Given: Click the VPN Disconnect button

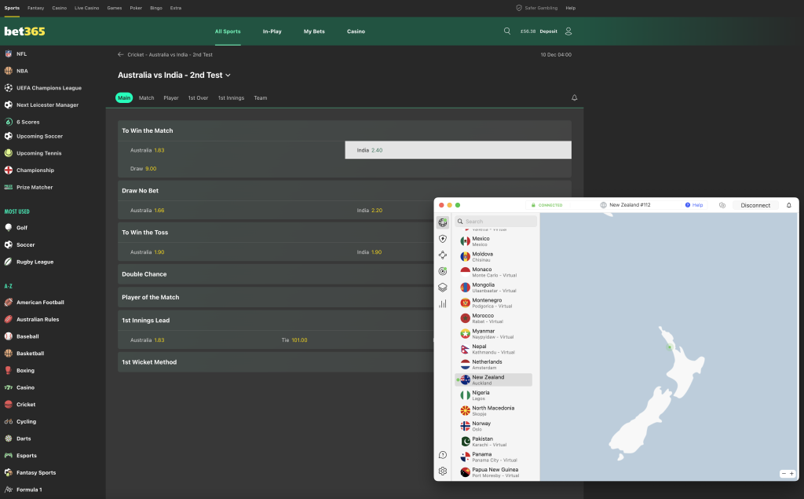Looking at the screenshot, I should pos(755,205).
